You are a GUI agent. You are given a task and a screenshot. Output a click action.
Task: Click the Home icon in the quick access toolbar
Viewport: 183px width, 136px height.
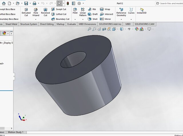coord(4,3)
